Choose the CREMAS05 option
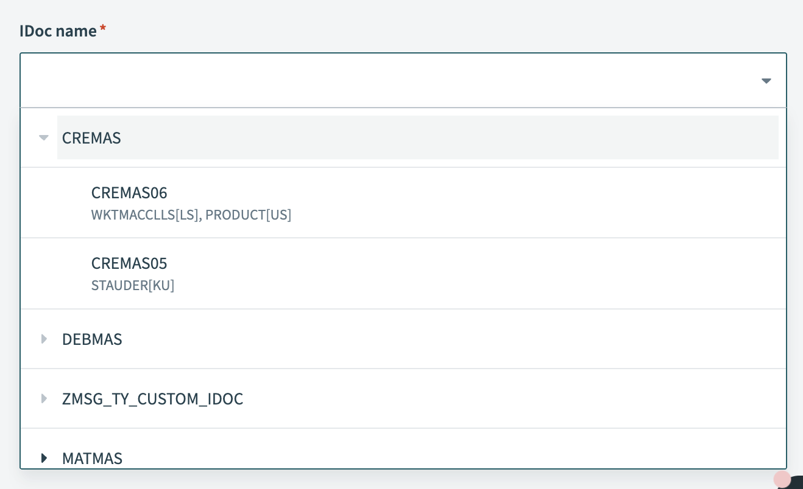803x489 pixels. click(129, 263)
